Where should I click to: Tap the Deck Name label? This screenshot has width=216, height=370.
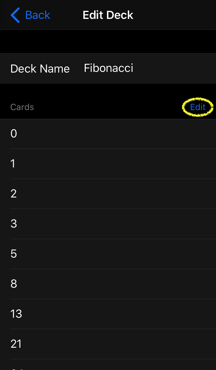pyautogui.click(x=40, y=69)
